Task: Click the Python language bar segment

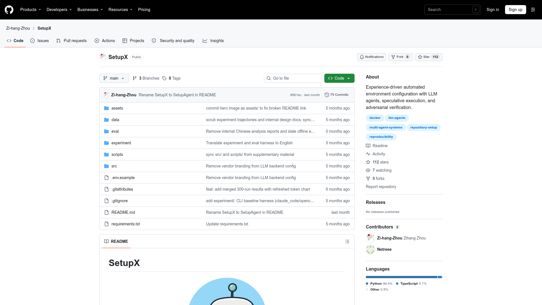Action: click(x=401, y=277)
